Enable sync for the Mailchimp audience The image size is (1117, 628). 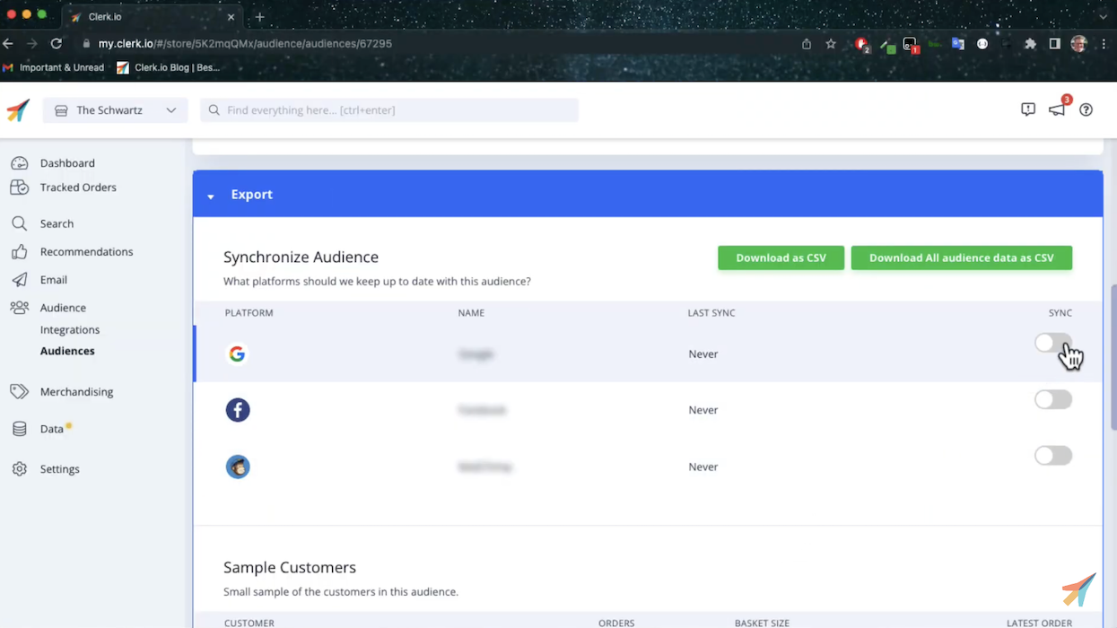pyautogui.click(x=1052, y=456)
